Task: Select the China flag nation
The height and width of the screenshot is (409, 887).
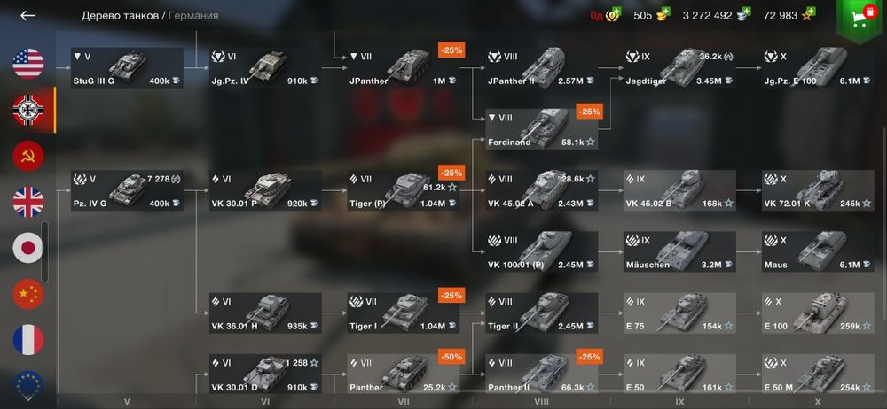Action: [x=28, y=294]
